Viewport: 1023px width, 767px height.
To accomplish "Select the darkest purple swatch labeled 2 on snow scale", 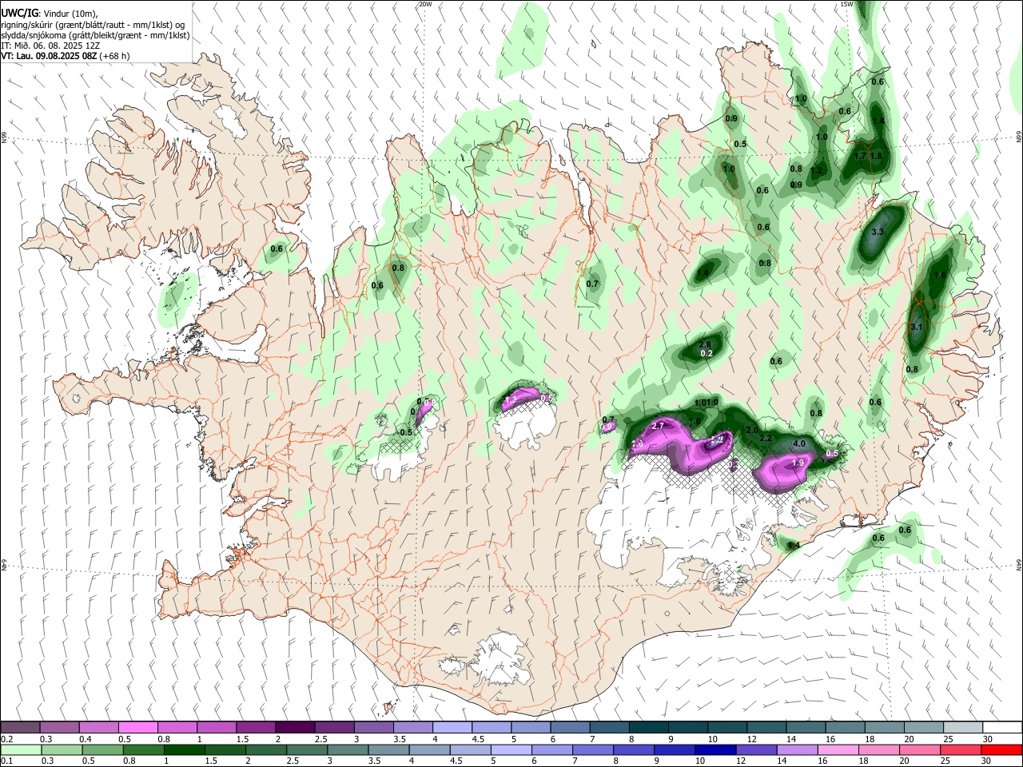I will 295,728.
